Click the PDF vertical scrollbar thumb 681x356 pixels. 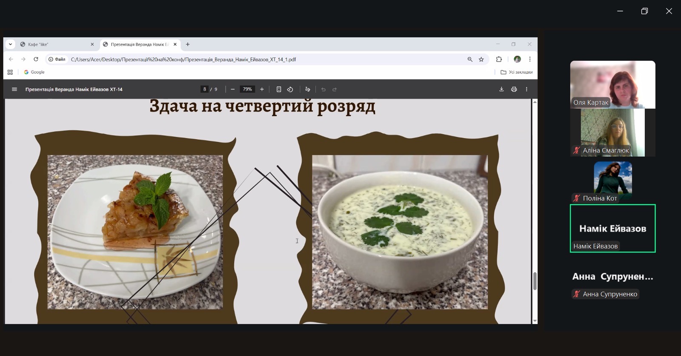(535, 281)
